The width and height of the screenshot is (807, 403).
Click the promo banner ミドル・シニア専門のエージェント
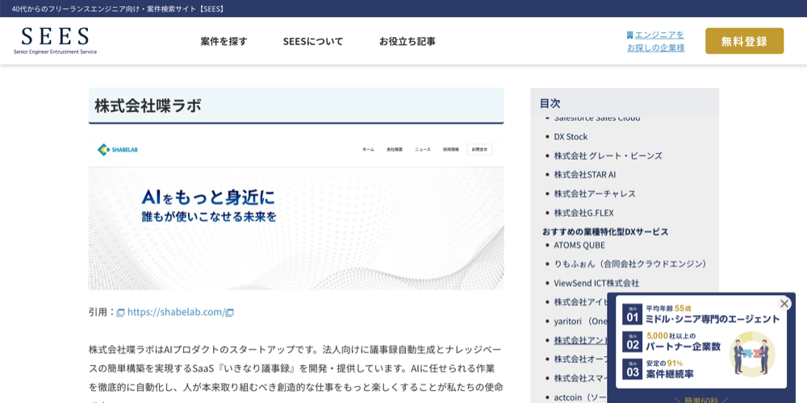click(x=713, y=319)
